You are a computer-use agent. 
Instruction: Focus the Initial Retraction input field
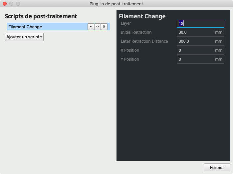[x=196, y=32]
